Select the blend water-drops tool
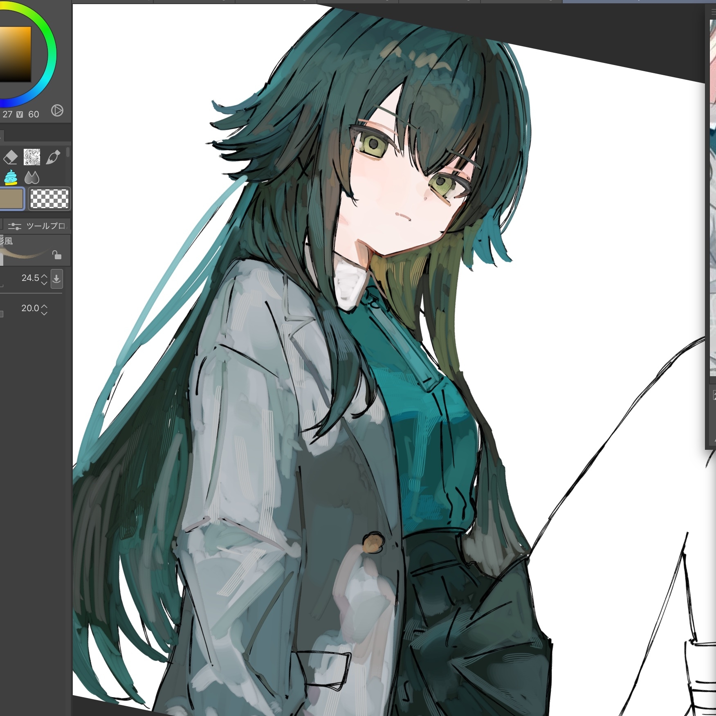The width and height of the screenshot is (716, 716). click(32, 177)
